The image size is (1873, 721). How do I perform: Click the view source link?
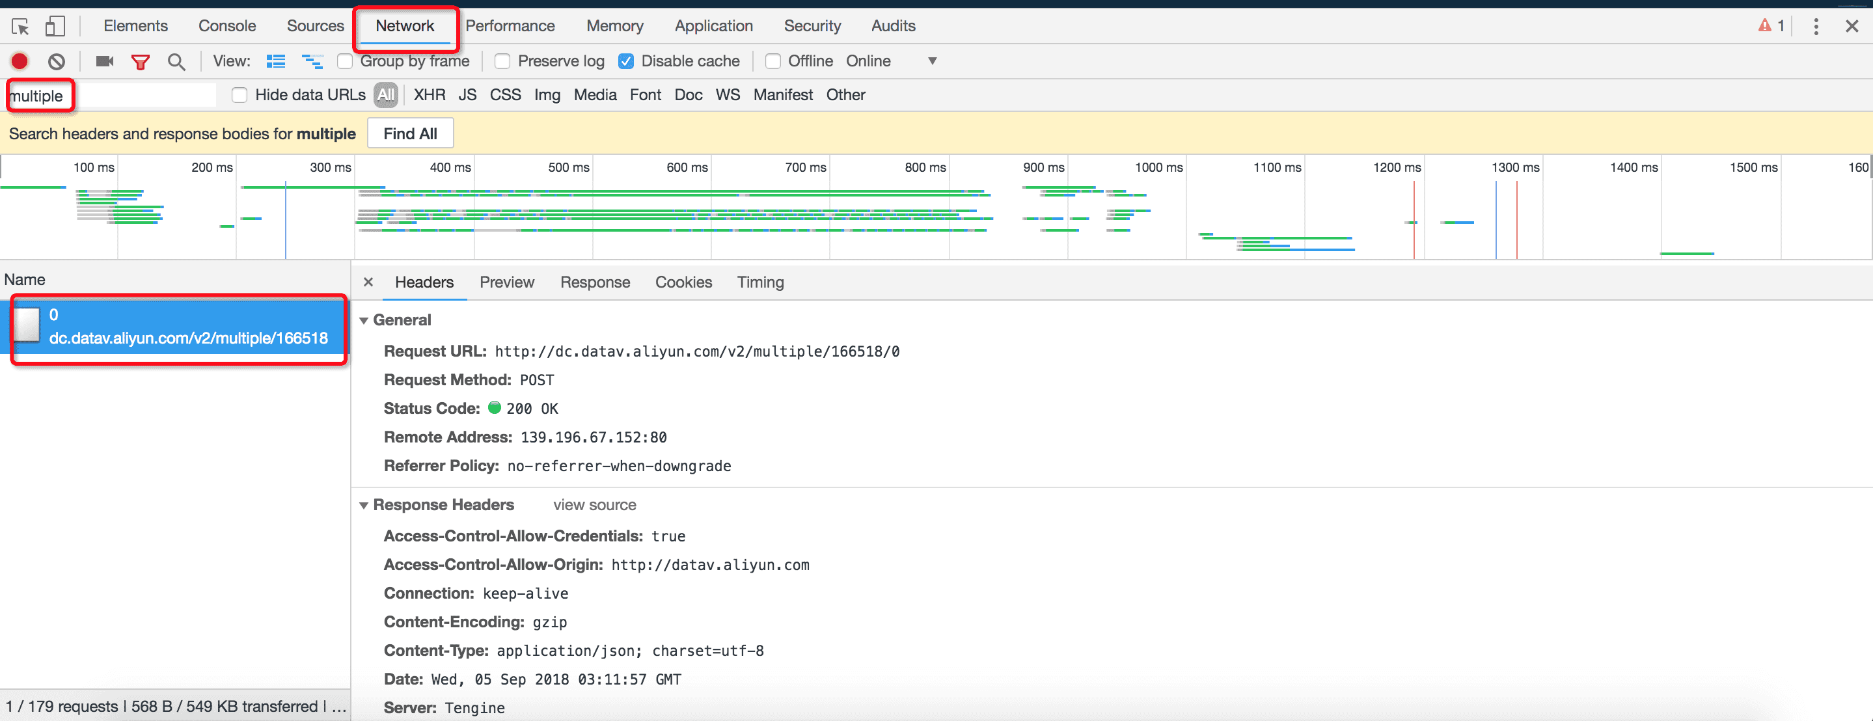point(594,505)
